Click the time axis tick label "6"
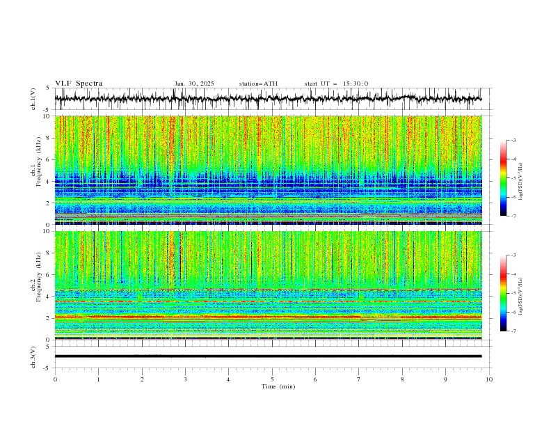This screenshot has width=551, height=426. (x=315, y=379)
